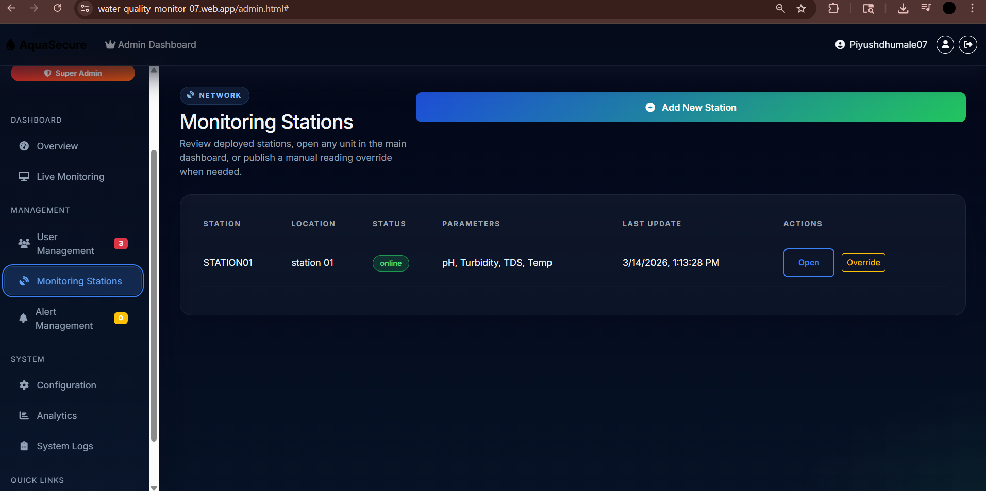Click the QUICK LINKS section label
This screenshot has height=491, width=986.
[37, 480]
